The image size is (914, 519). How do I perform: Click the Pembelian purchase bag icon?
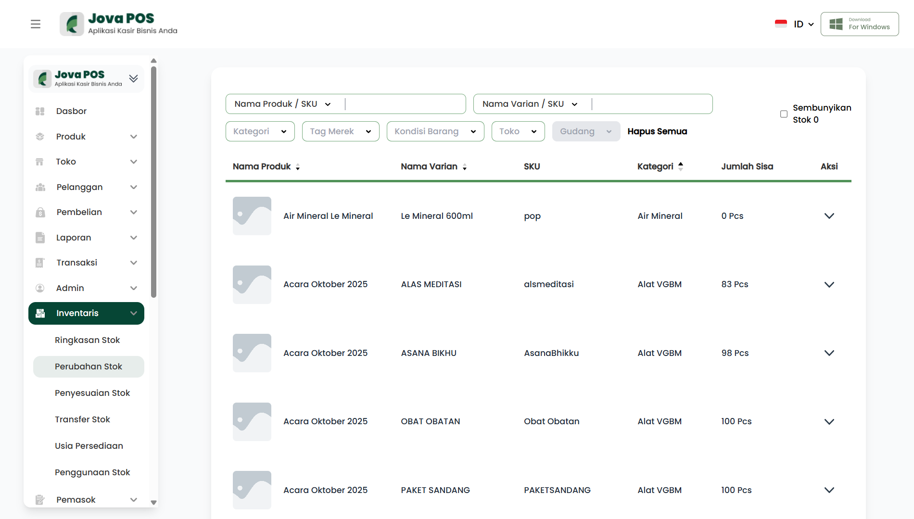[40, 212]
